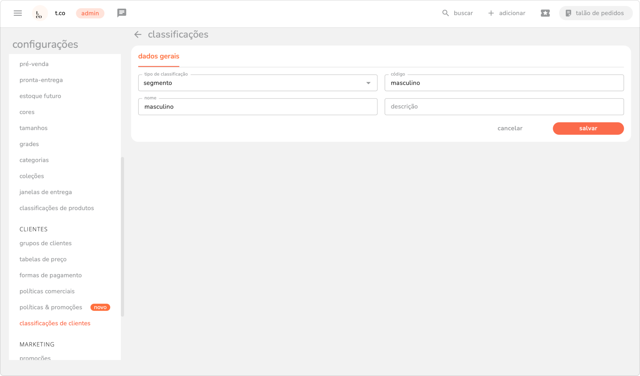Open the chat messages icon
Screen dimensions: 640x376
122,13
